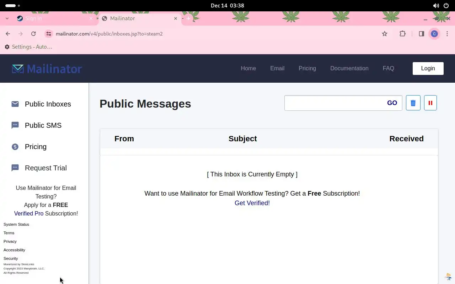This screenshot has width=455, height=284.
Task: Click the Get Verified! link
Action: coord(252,203)
